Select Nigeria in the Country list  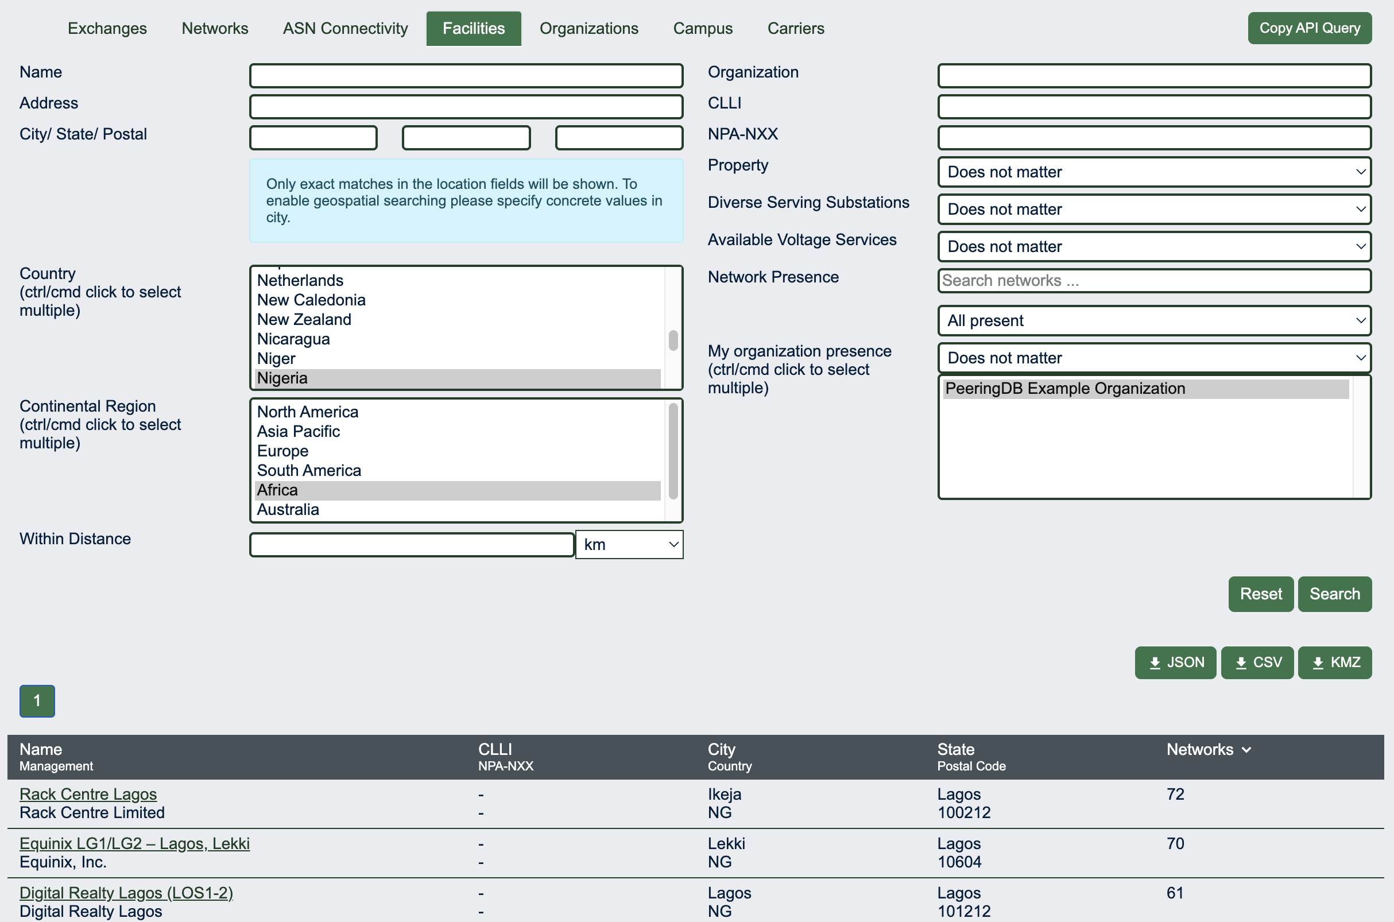point(458,378)
